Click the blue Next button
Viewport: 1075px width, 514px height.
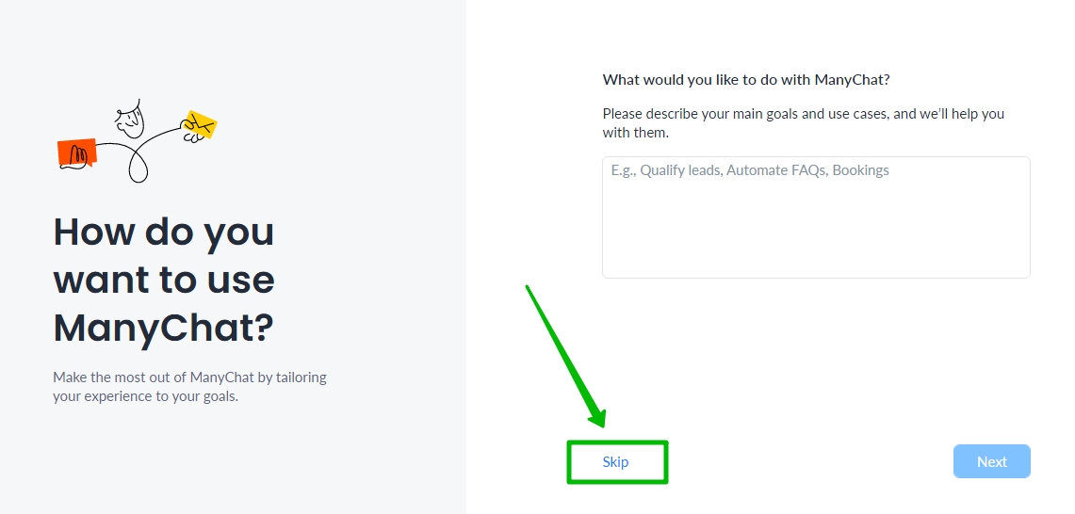tap(991, 461)
